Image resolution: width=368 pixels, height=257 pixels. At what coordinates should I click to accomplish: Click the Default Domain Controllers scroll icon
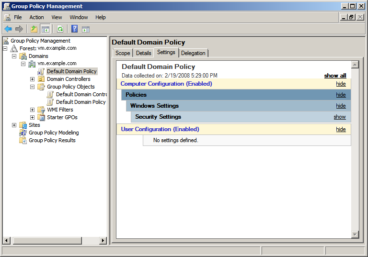click(50, 94)
